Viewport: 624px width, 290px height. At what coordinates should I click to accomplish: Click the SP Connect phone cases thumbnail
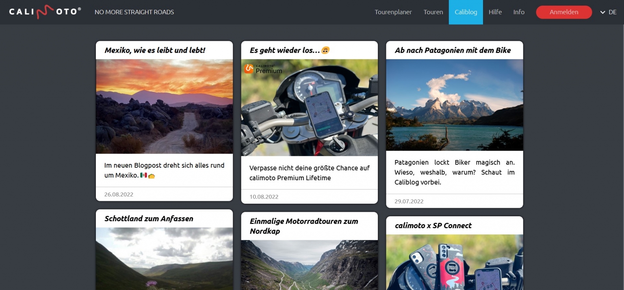click(x=455, y=262)
